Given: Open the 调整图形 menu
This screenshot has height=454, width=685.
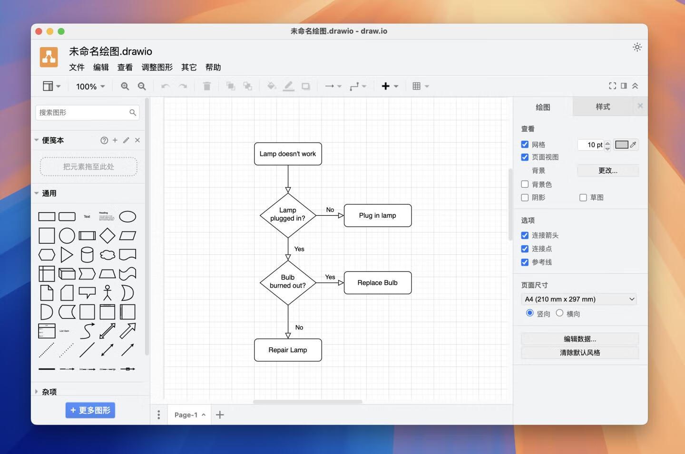Looking at the screenshot, I should (x=157, y=67).
